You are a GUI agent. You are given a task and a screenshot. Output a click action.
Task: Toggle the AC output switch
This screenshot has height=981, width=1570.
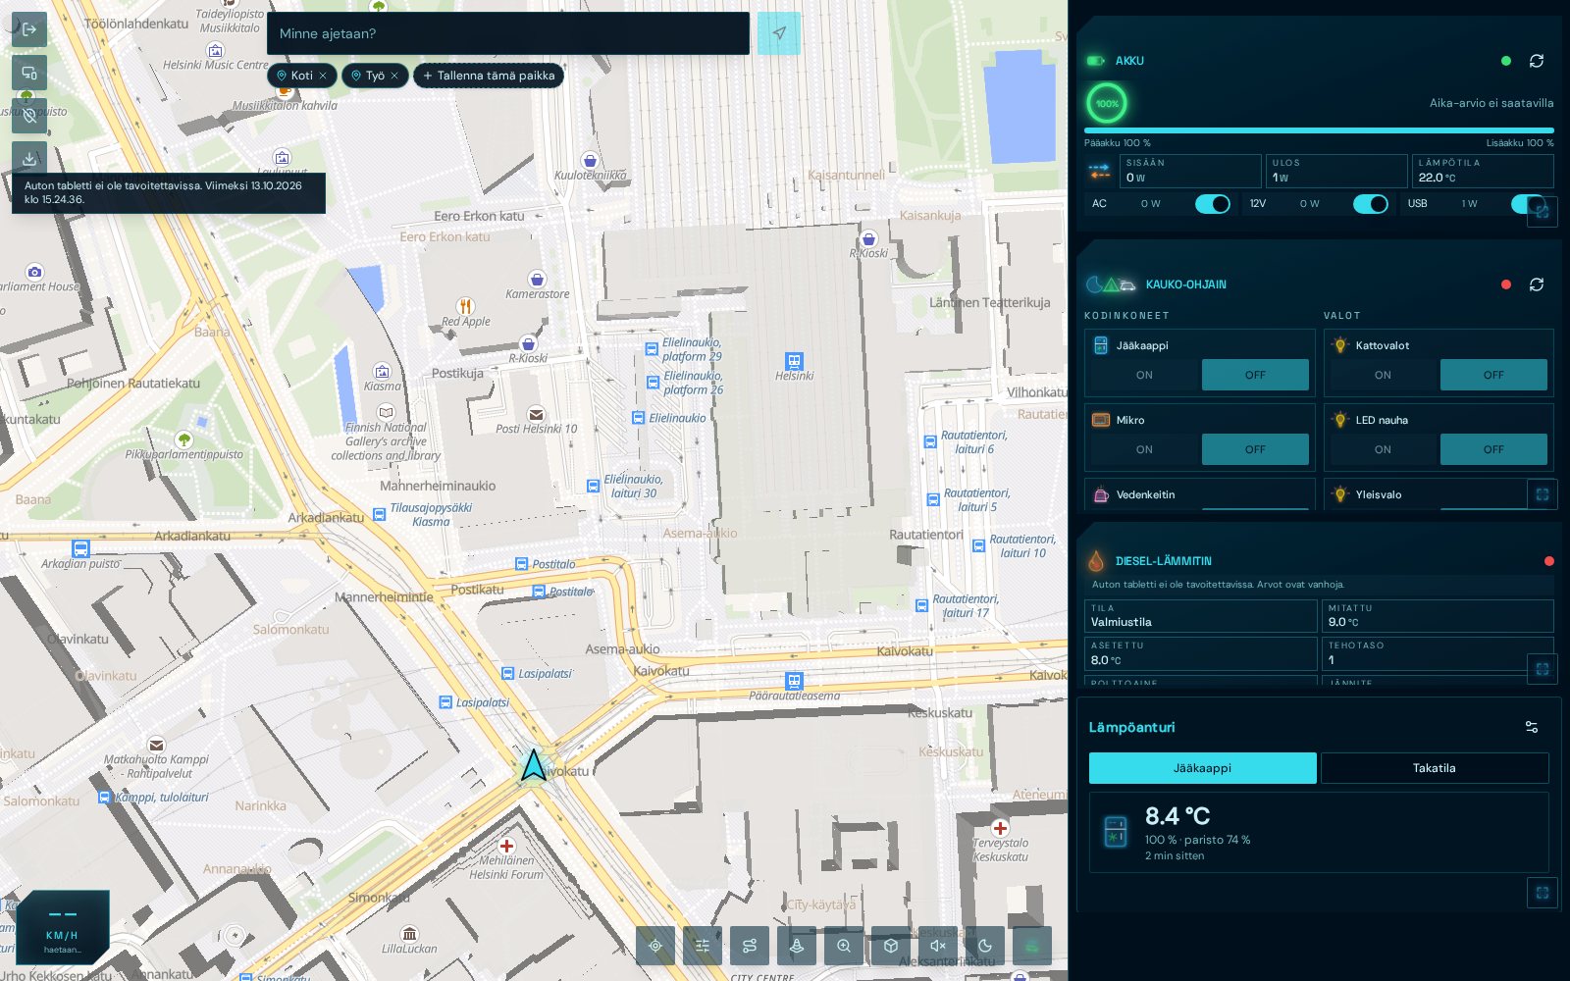point(1213,204)
